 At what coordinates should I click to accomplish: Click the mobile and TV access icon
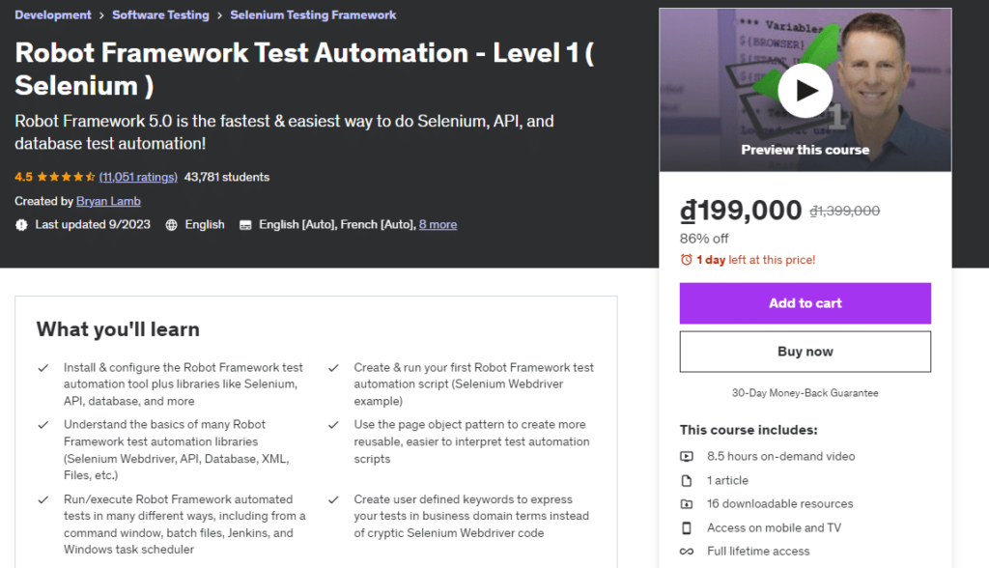(687, 527)
